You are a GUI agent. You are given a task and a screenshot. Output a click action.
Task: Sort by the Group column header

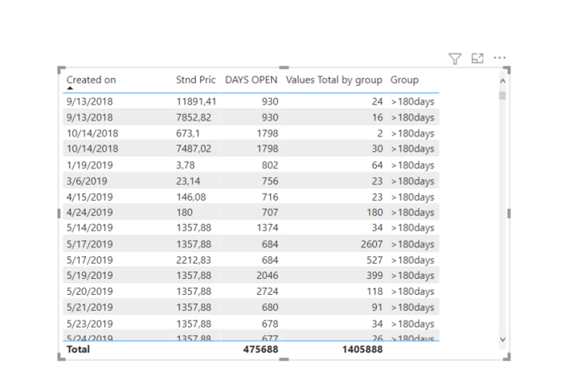(x=404, y=80)
